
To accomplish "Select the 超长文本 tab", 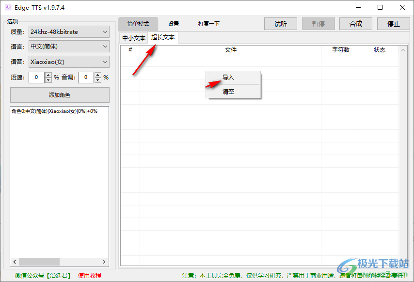I will 163,37.
